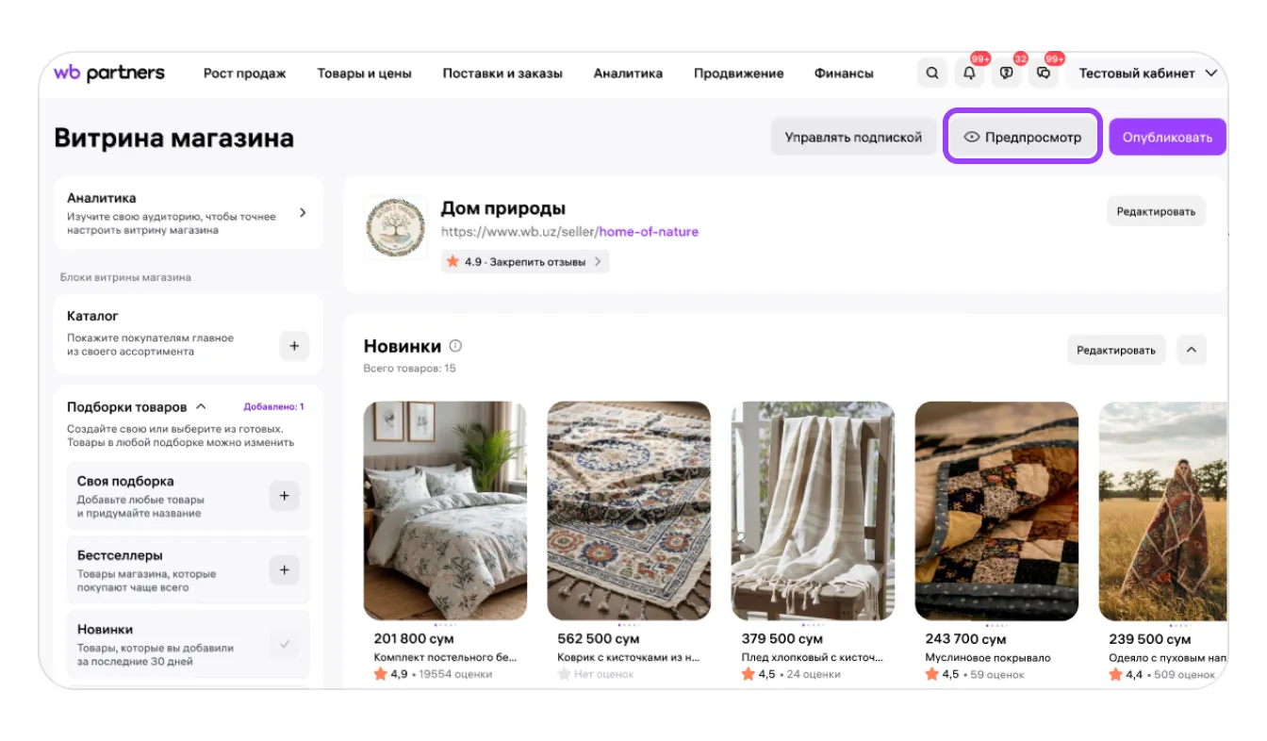Toggle the Новинки block checkmark
The height and width of the screenshot is (741, 1267).
click(285, 645)
